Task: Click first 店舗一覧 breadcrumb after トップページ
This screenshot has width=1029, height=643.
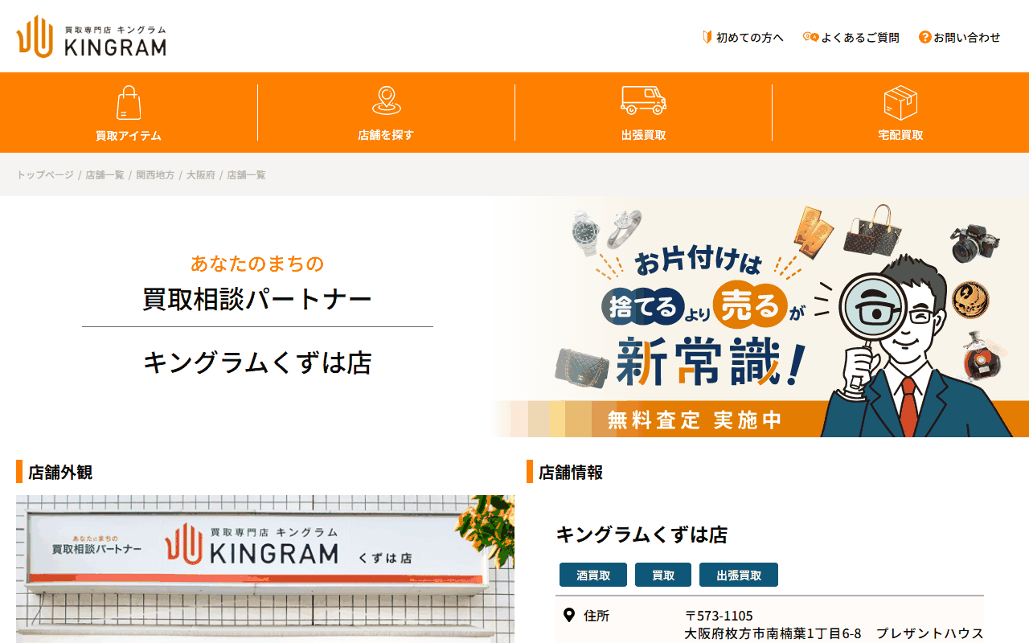Action: [x=105, y=174]
